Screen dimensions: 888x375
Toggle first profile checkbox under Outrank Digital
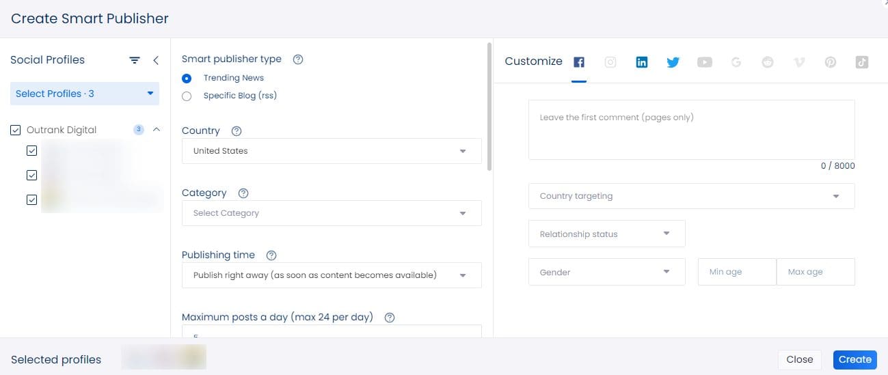(31, 151)
